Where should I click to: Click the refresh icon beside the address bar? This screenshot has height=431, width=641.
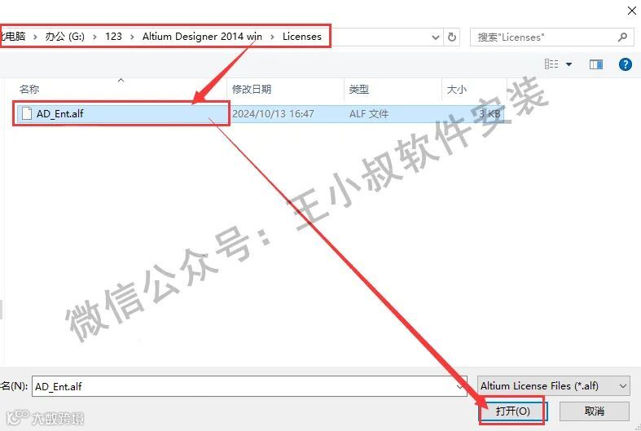452,37
